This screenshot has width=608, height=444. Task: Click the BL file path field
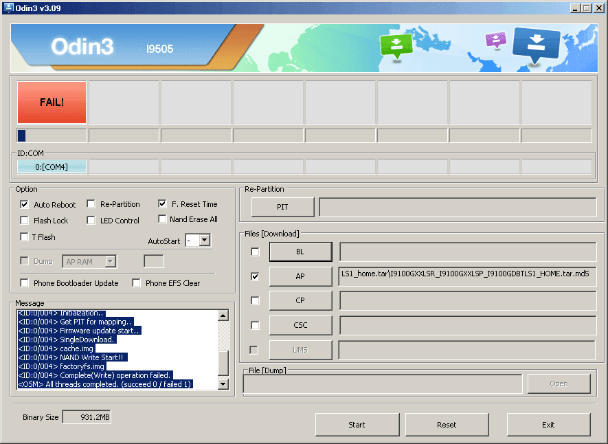click(x=468, y=252)
